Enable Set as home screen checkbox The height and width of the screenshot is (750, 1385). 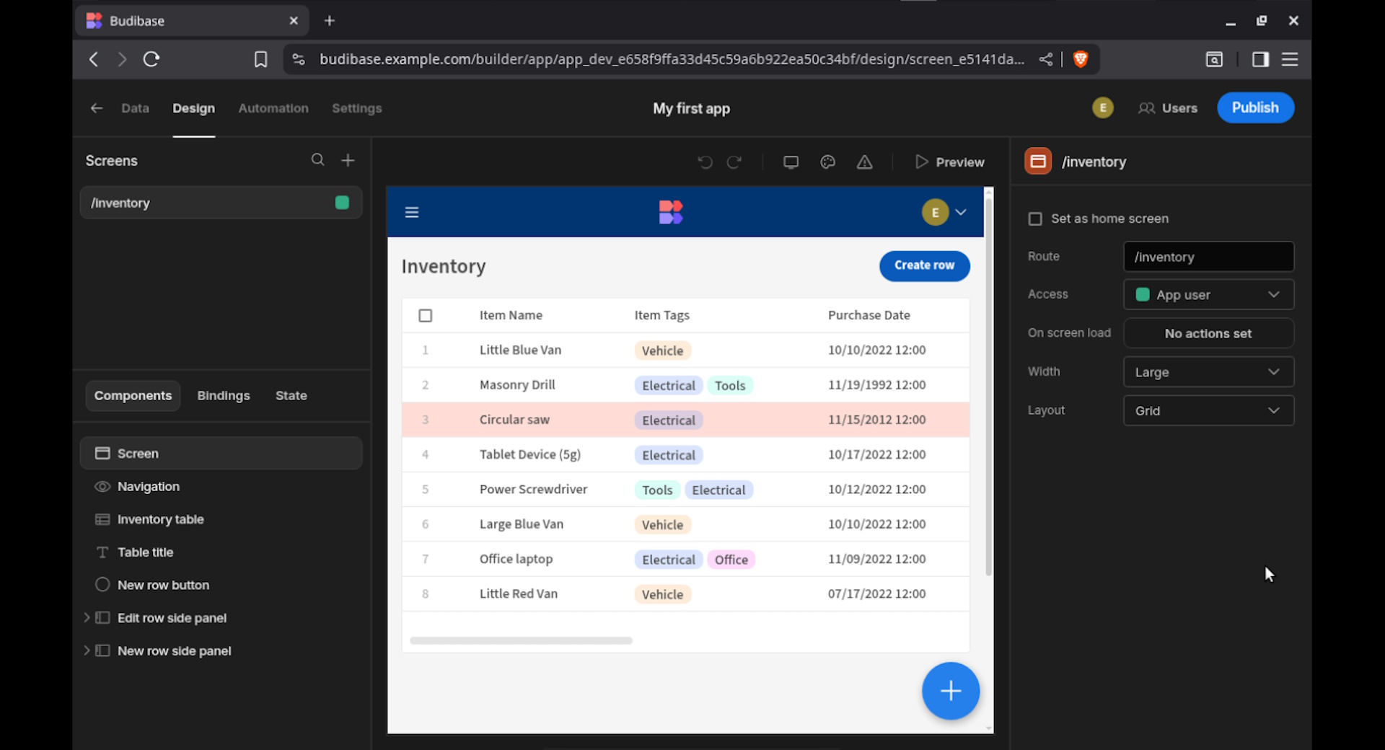(1035, 219)
